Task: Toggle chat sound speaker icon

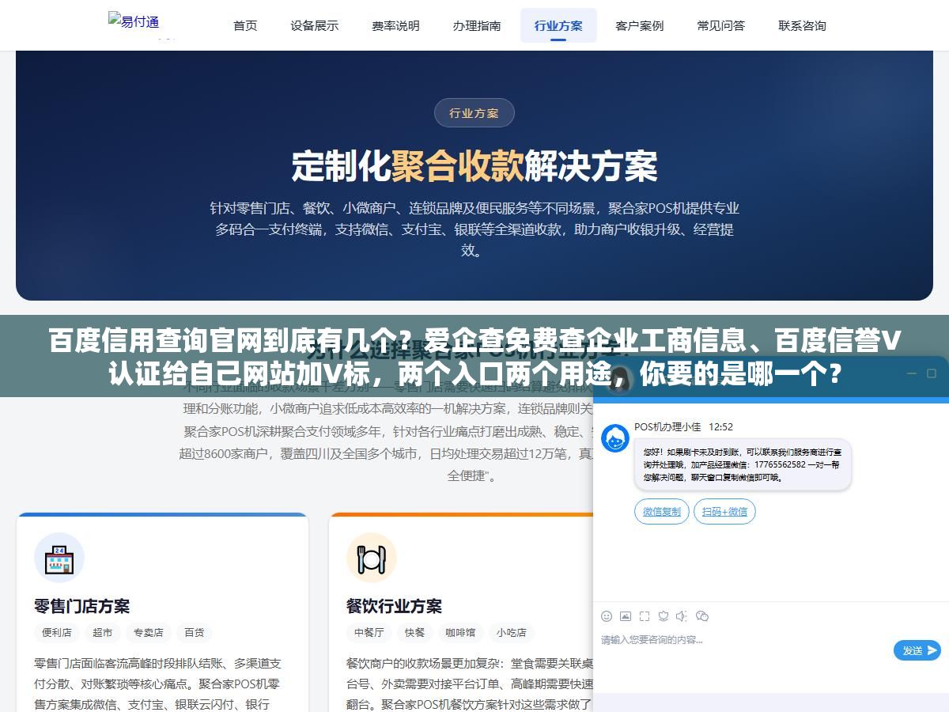Action: pos(682,615)
